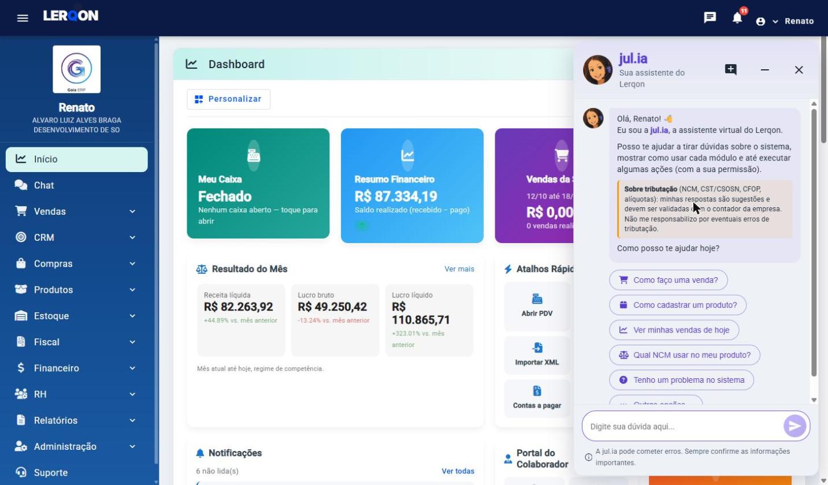Open the Resumo Financeiro card
Image resolution: width=828 pixels, height=485 pixels.
412,185
